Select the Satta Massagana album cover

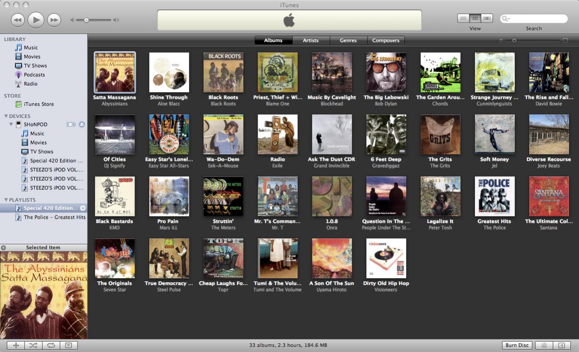[x=115, y=72]
